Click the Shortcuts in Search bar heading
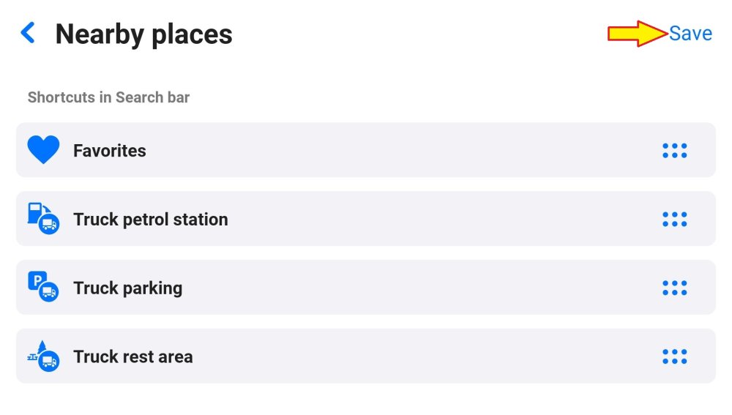 108,97
